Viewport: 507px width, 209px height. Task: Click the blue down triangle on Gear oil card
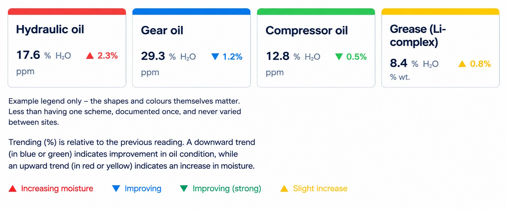pyautogui.click(x=215, y=57)
